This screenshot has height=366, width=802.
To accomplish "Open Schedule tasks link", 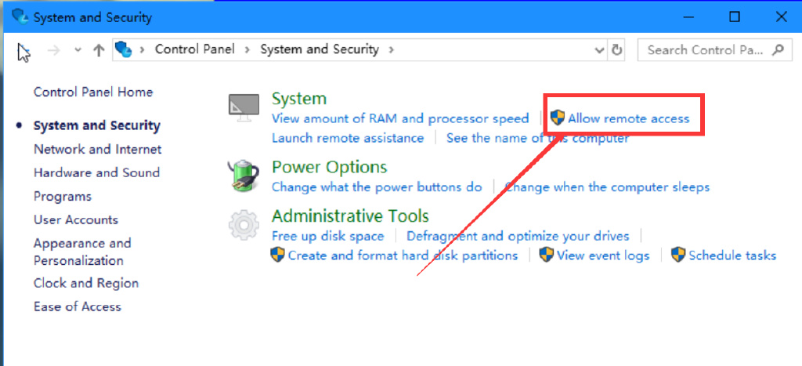I will [x=732, y=255].
